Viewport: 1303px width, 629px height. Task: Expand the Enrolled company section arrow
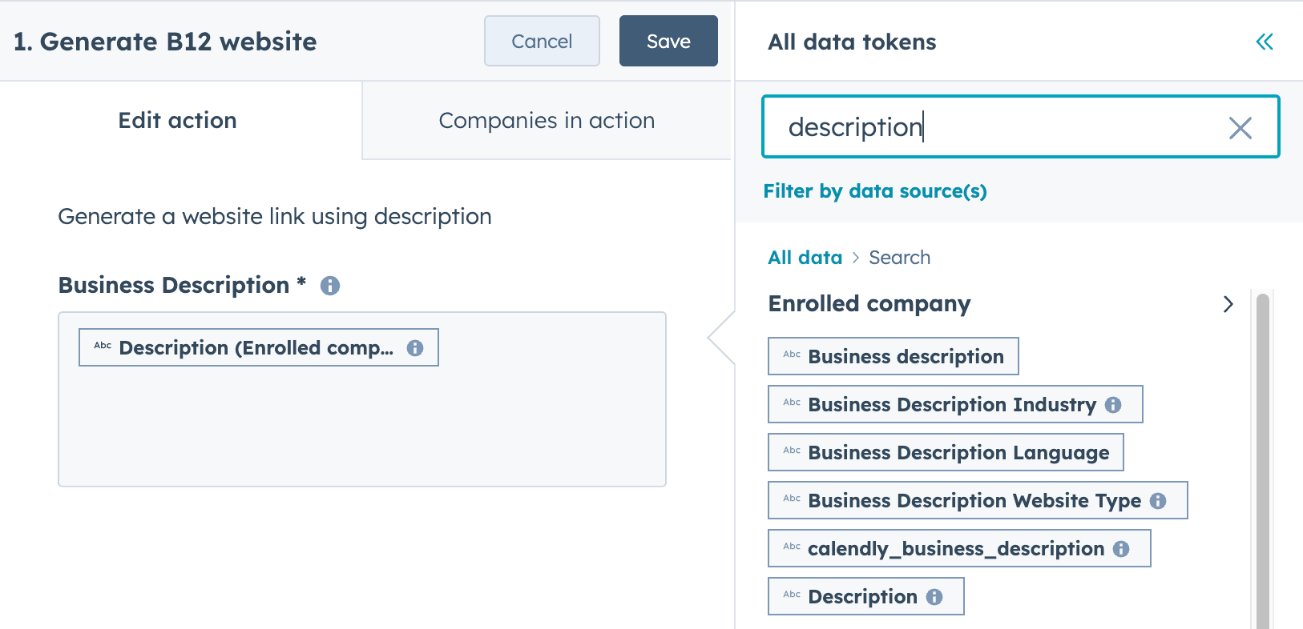point(1228,304)
